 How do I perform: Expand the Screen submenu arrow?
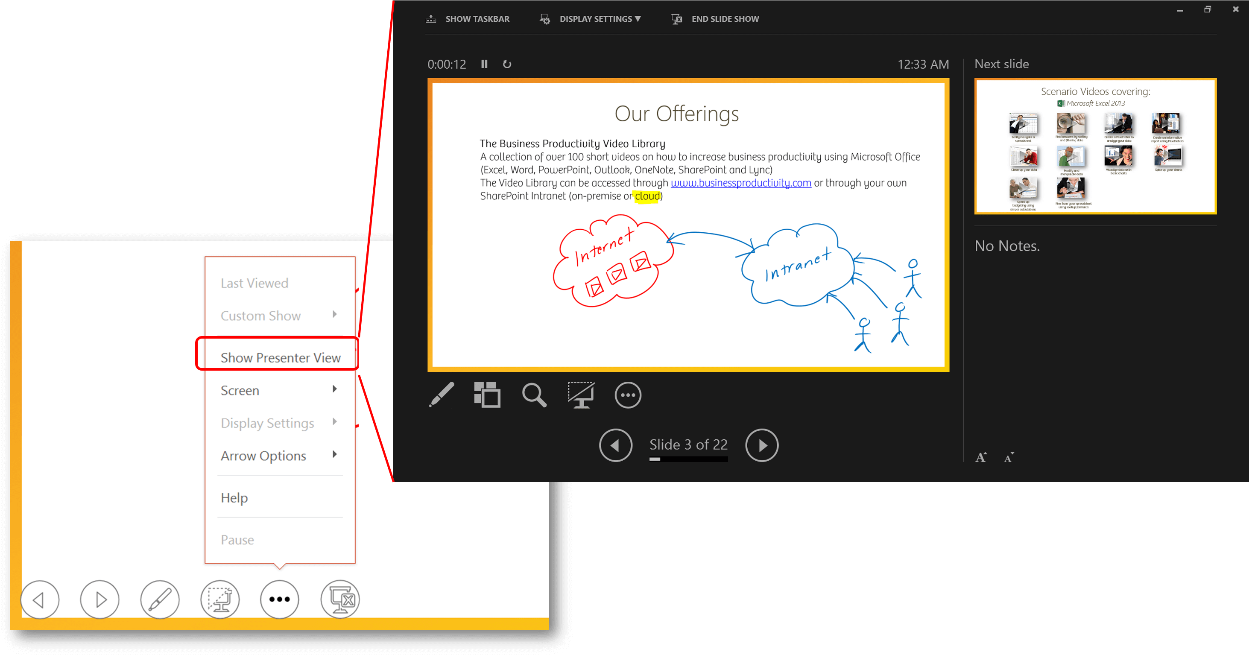(x=334, y=389)
